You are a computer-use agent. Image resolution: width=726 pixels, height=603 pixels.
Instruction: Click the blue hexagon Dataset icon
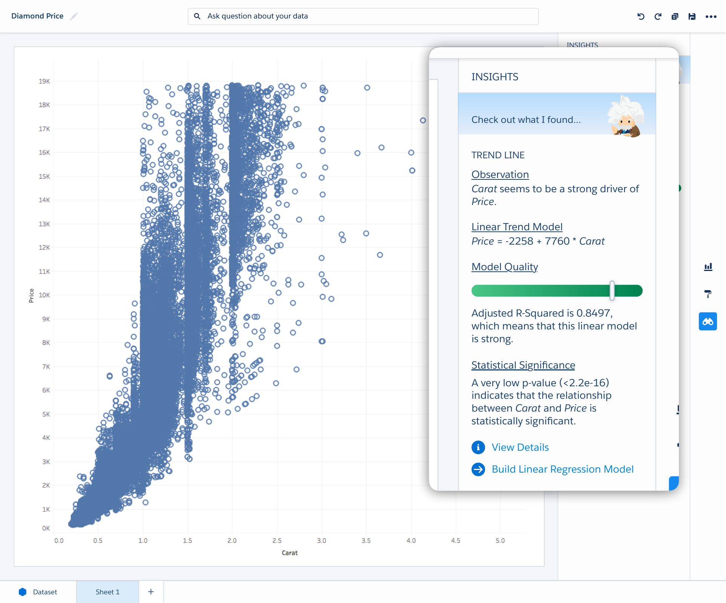[x=23, y=592]
